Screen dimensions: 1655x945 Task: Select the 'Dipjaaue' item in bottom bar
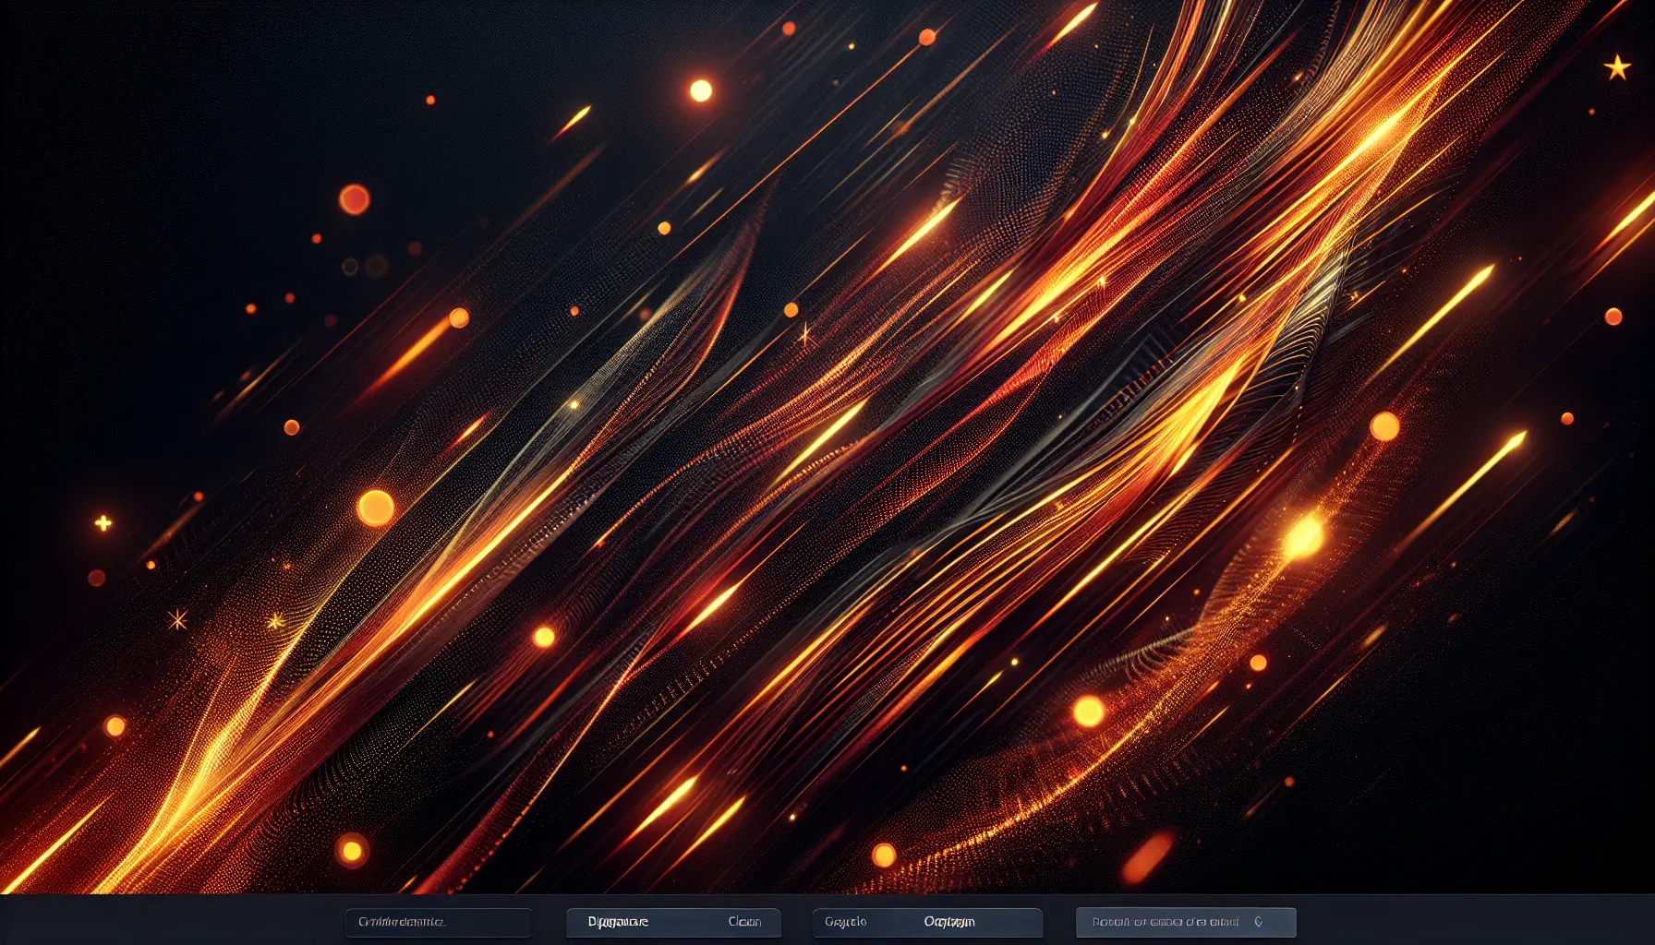coord(618,922)
